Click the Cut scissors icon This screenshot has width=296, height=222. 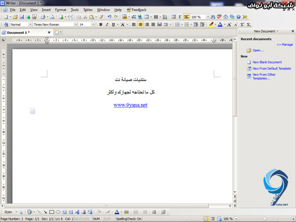click(85, 17)
